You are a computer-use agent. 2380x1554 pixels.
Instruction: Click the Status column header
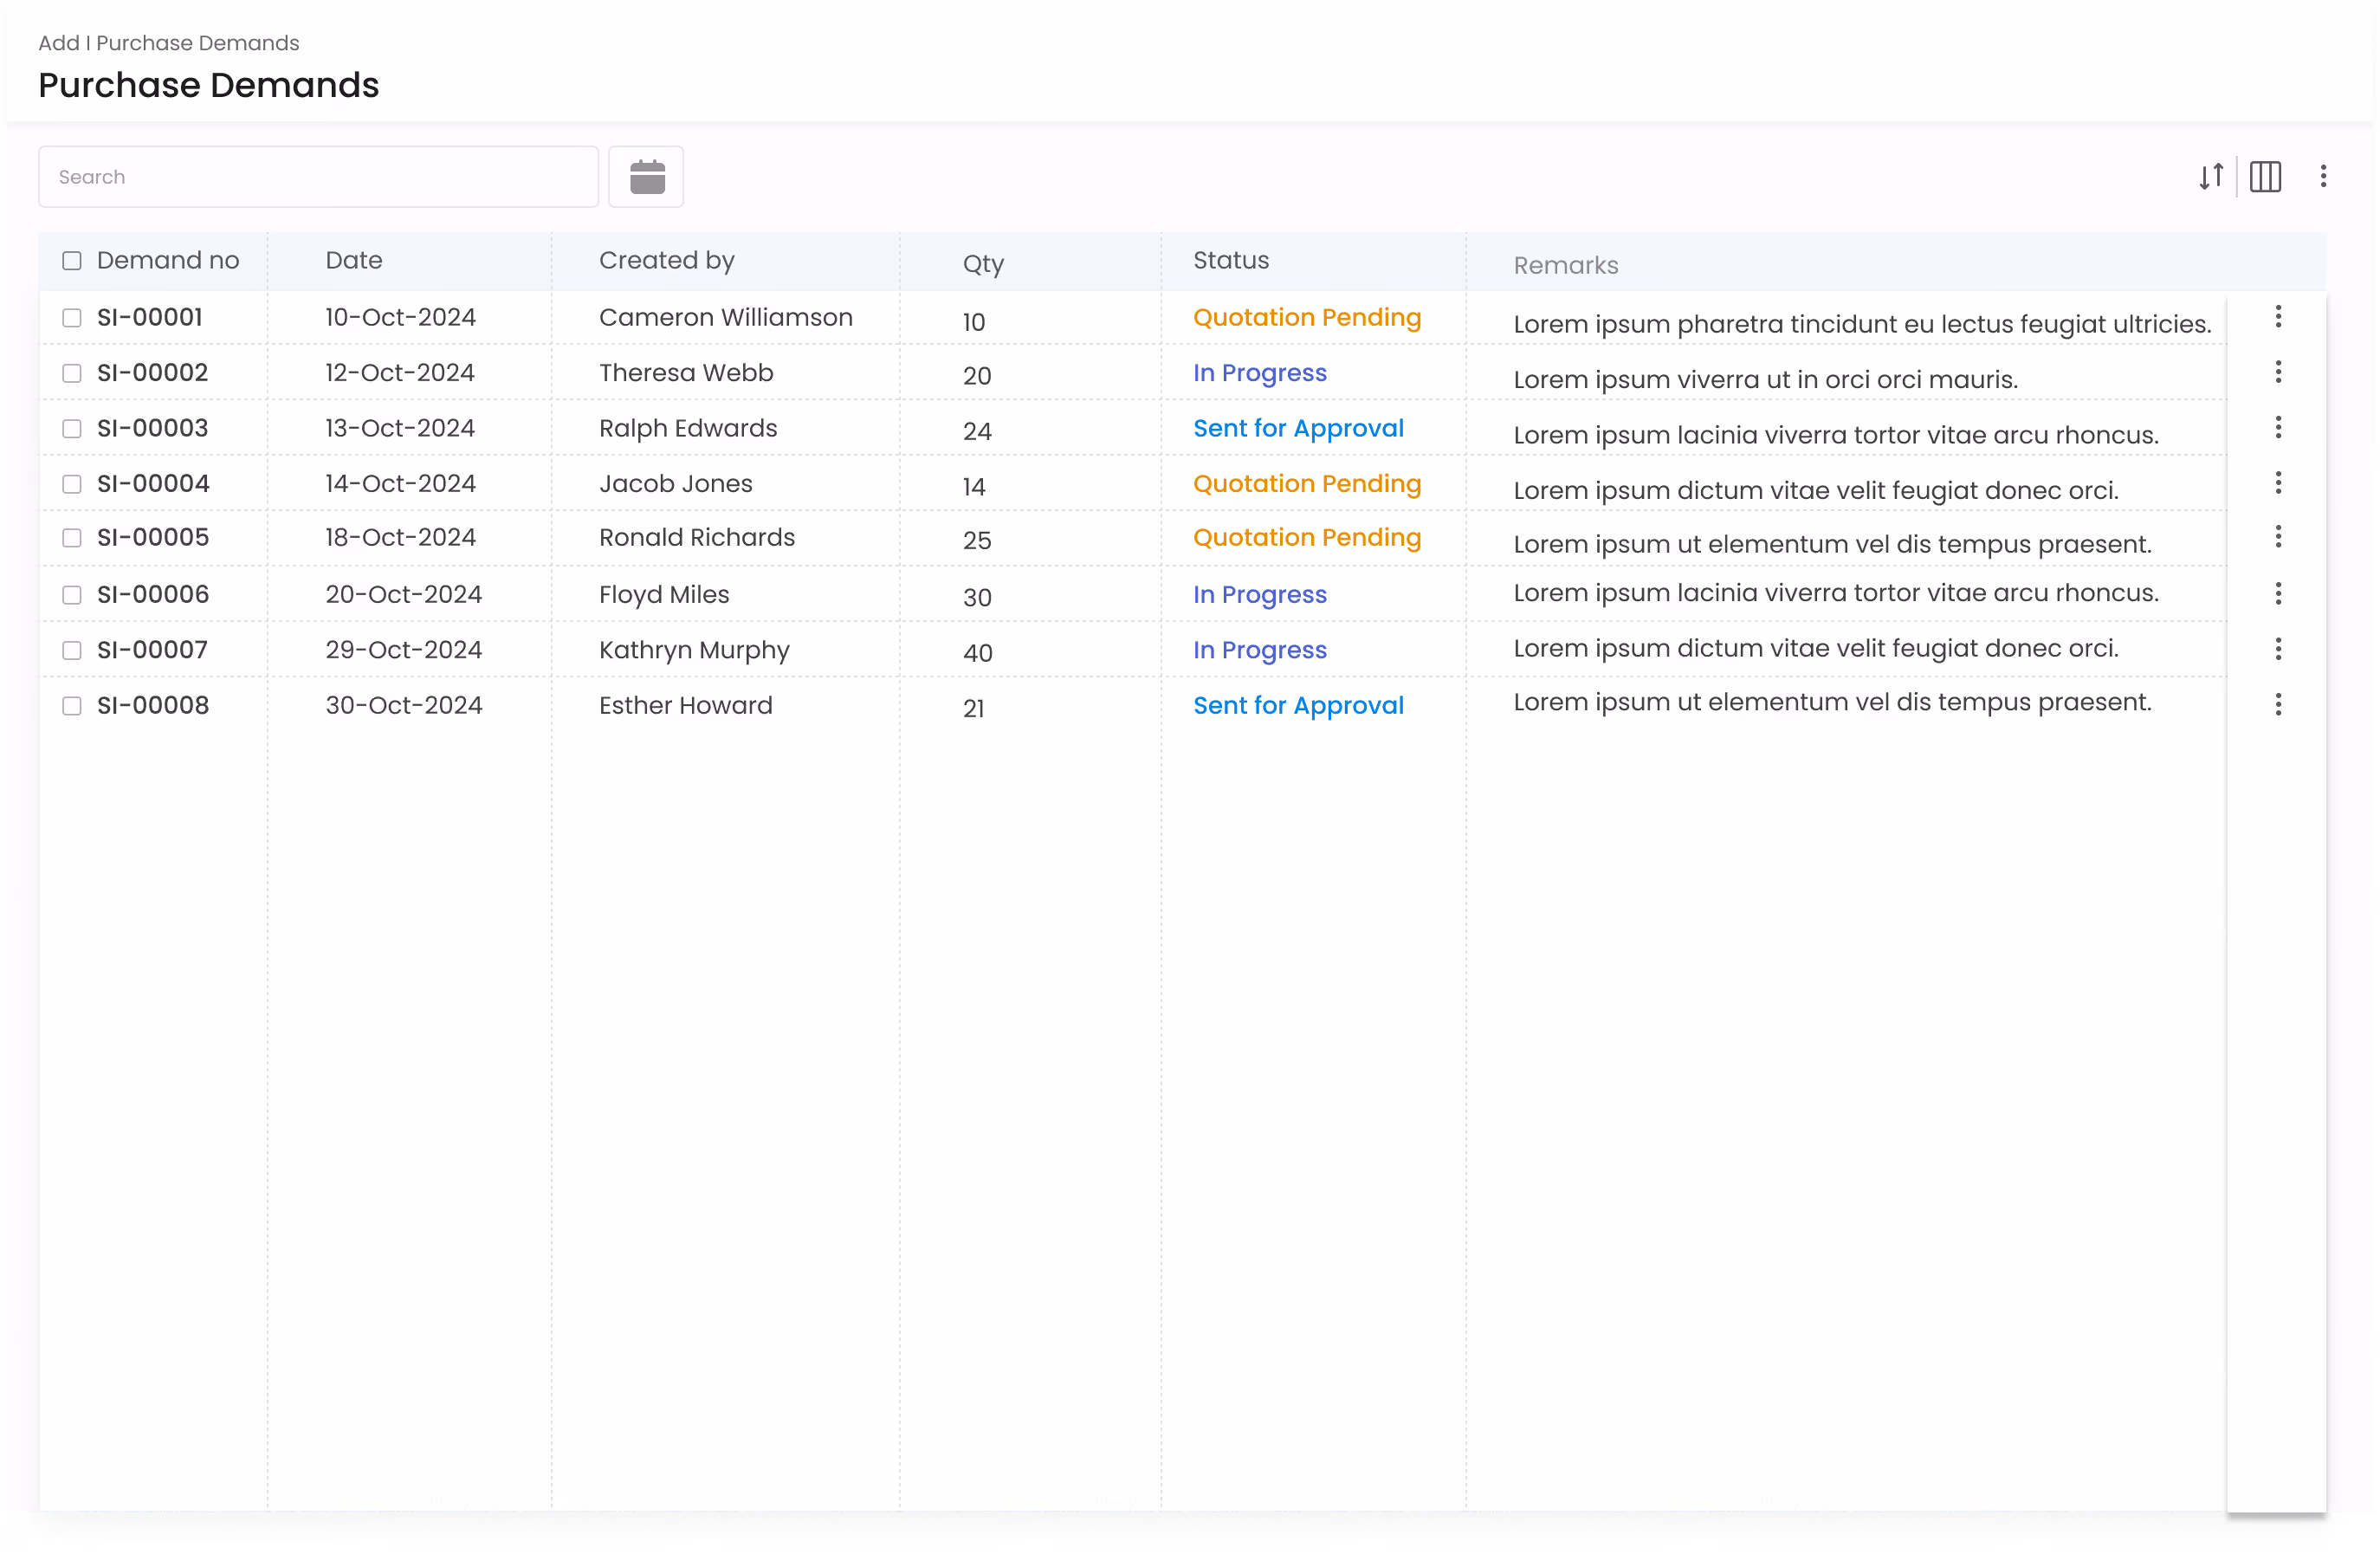pos(1231,260)
